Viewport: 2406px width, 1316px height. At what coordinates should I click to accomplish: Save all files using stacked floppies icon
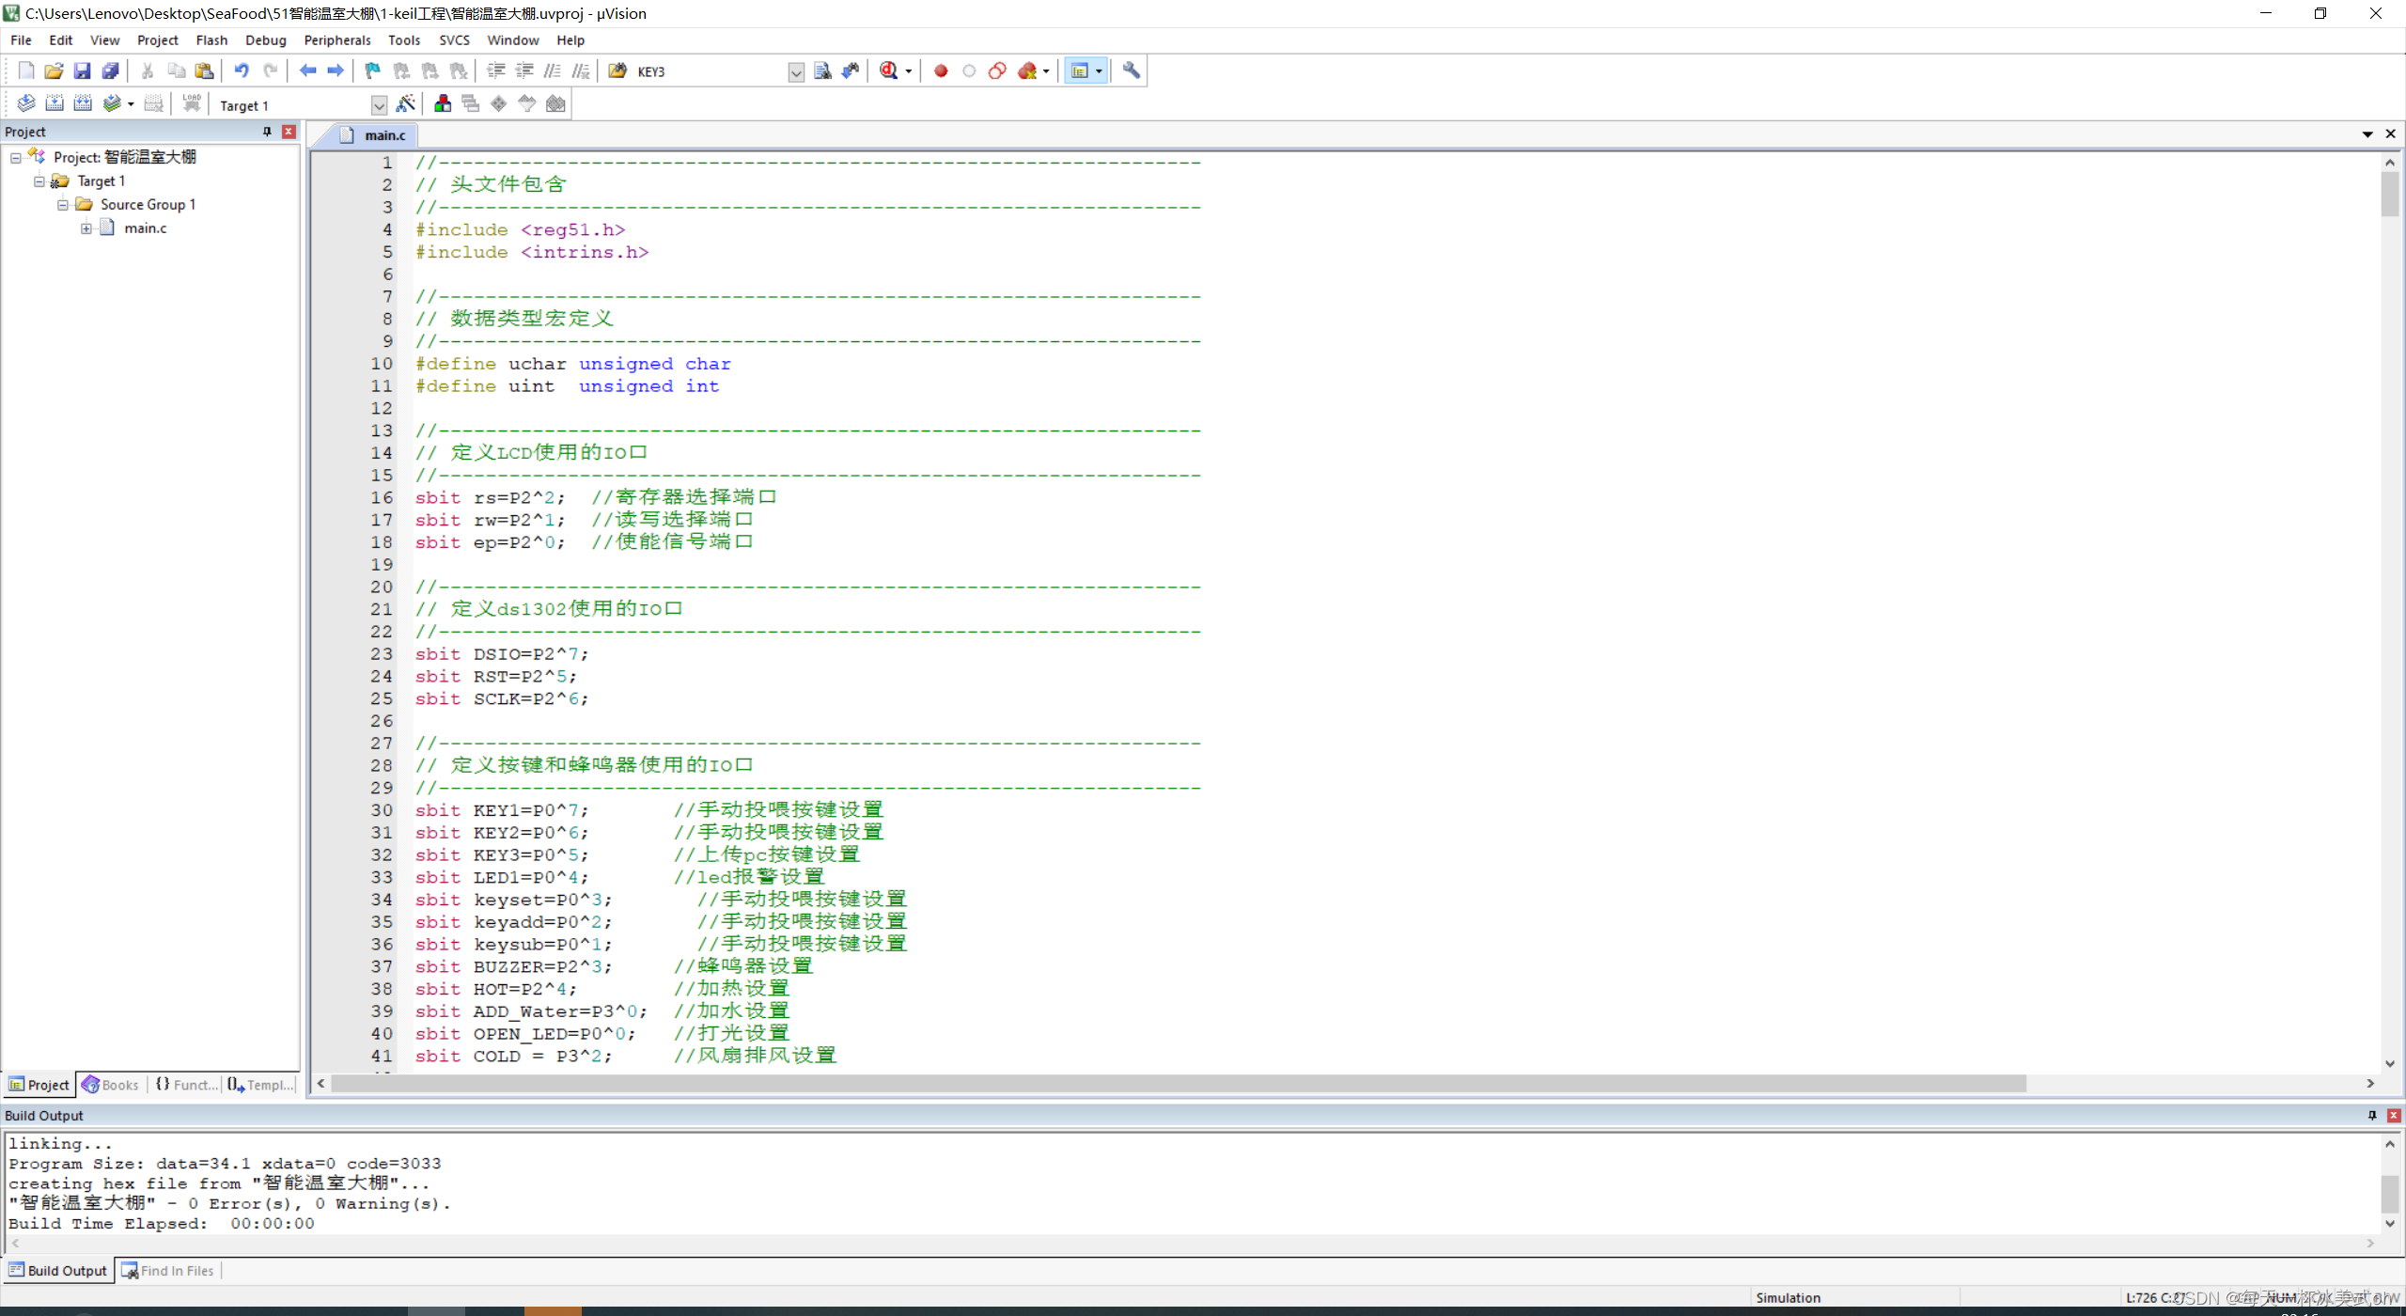point(110,70)
